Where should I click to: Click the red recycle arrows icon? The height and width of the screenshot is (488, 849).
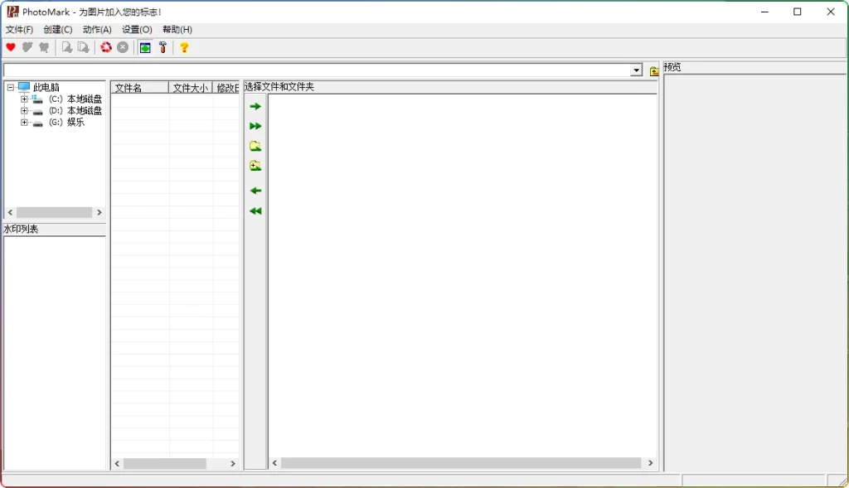[x=106, y=48]
